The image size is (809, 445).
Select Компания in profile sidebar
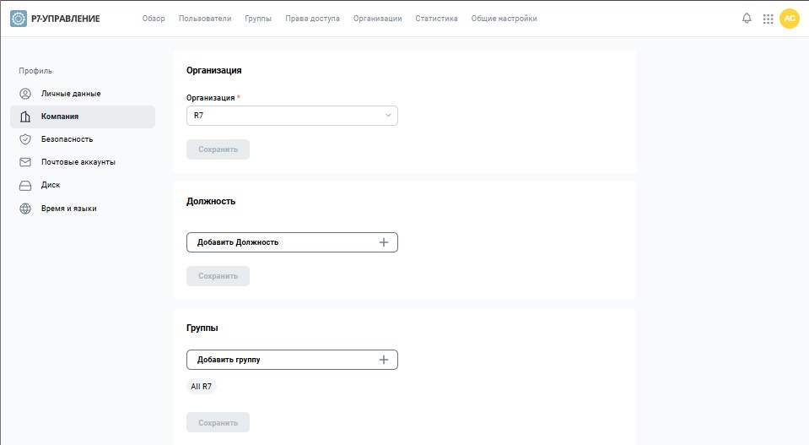(x=83, y=117)
